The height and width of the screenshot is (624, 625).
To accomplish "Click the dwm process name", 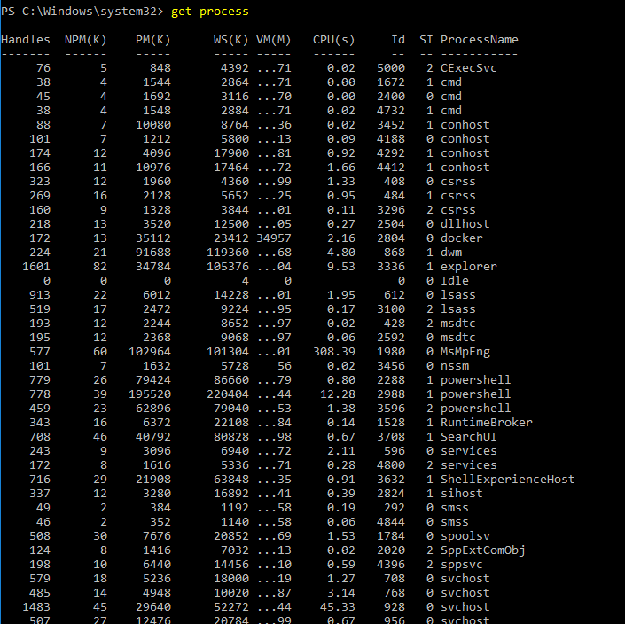I will [451, 253].
